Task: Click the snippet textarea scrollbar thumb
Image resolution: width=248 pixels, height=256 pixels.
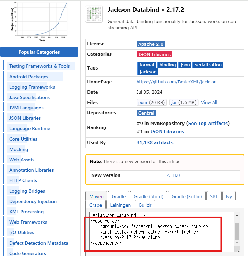Action: [237, 231]
